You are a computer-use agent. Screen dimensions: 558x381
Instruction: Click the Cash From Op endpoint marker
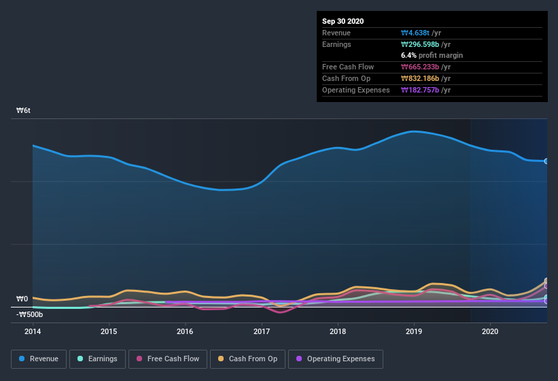click(546, 280)
